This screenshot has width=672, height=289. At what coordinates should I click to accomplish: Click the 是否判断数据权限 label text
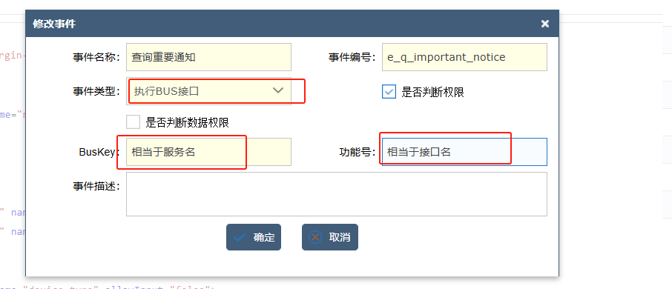(188, 123)
